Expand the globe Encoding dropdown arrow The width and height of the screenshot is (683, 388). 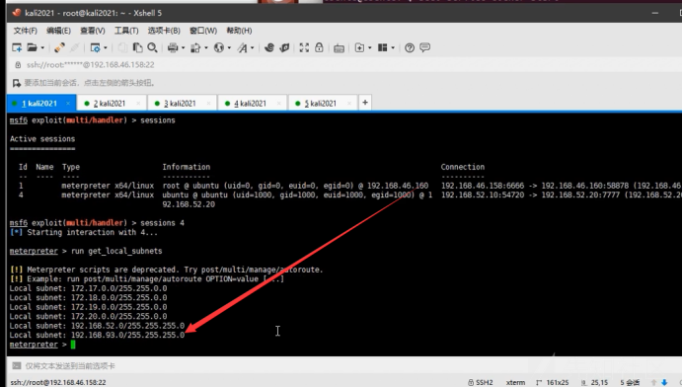tap(229, 48)
